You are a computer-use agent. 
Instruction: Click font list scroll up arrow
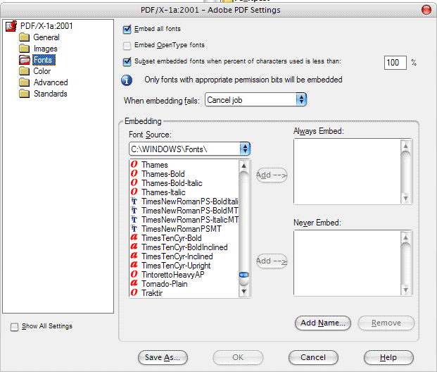pyautogui.click(x=244, y=166)
